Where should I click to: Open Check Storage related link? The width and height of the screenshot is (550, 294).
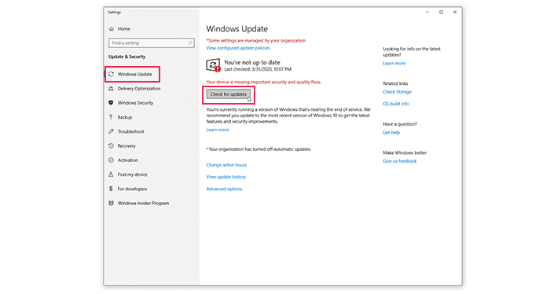tap(397, 92)
